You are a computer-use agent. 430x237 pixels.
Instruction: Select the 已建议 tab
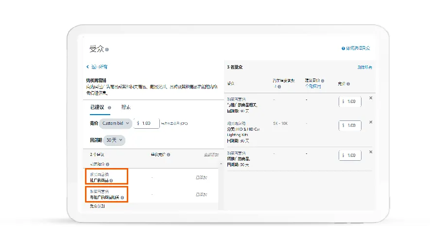[97, 107]
